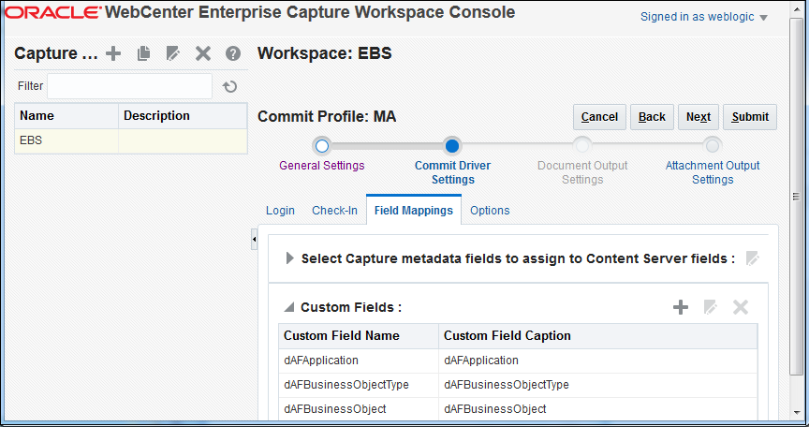The width and height of the screenshot is (809, 427).
Task: Collapse the left pane splitter arrow
Action: pos(254,242)
